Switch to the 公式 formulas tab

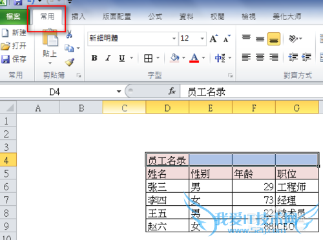155,17
